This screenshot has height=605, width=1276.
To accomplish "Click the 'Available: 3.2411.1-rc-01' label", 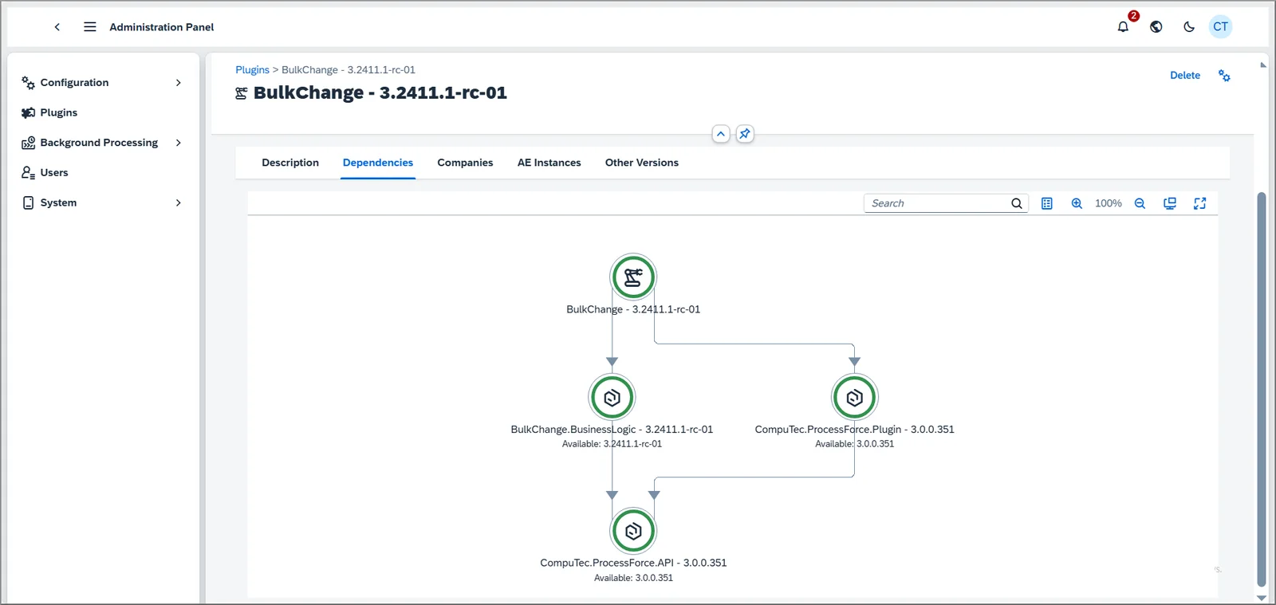I will point(612,444).
